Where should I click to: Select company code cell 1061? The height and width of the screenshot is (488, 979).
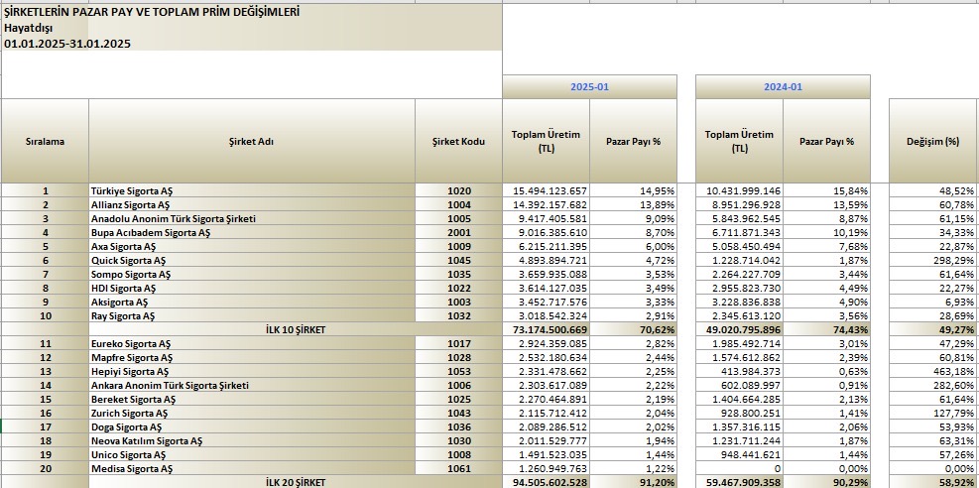[458, 468]
